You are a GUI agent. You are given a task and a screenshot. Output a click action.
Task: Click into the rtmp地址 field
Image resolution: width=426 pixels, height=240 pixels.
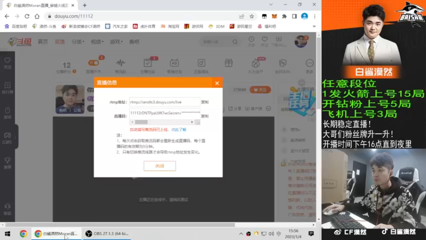165,102
